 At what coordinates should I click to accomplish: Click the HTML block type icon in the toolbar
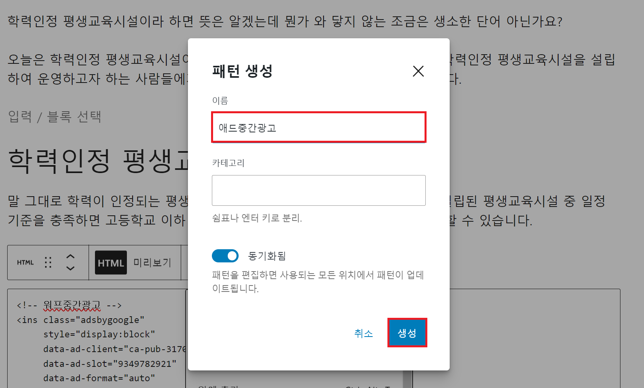point(25,262)
